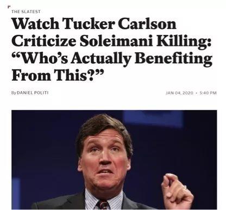The height and width of the screenshot is (210, 226).
Task: Click the word "Carlson" in the headline
Action: tap(147, 24)
